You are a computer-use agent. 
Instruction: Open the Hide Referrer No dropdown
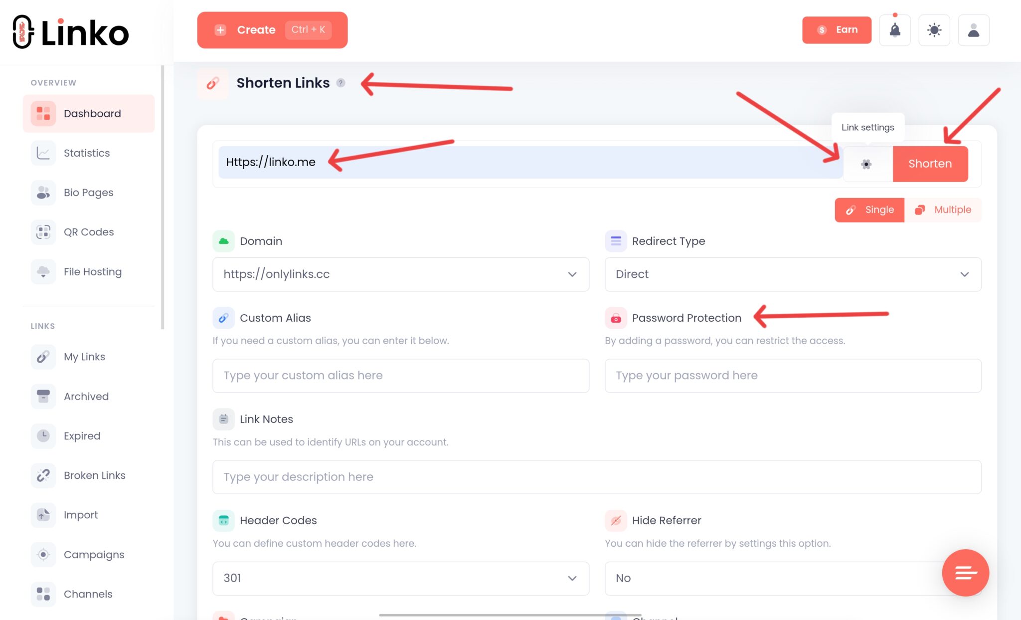coord(793,578)
